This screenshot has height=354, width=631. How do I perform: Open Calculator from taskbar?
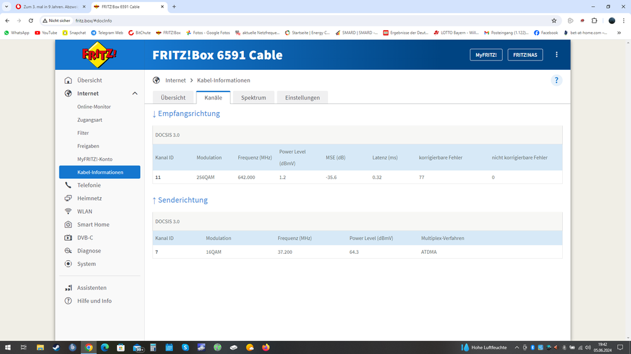153,348
